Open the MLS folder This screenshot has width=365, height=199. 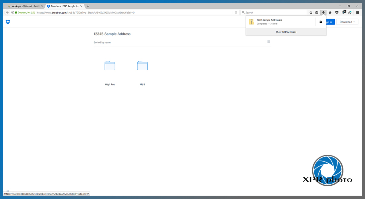tap(142, 66)
